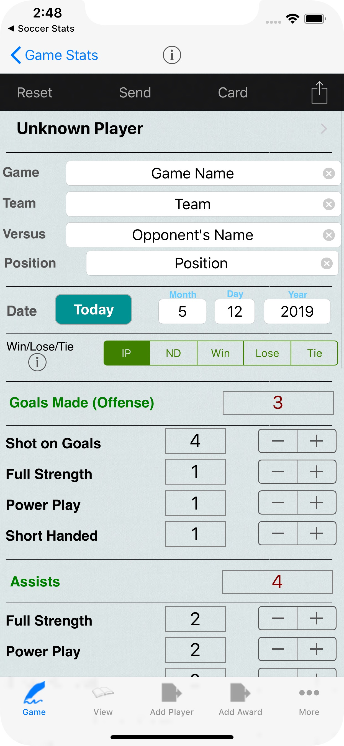Screen dimensions: 344x746
Task: Tap Reset in the black toolbar
Action: click(x=34, y=92)
